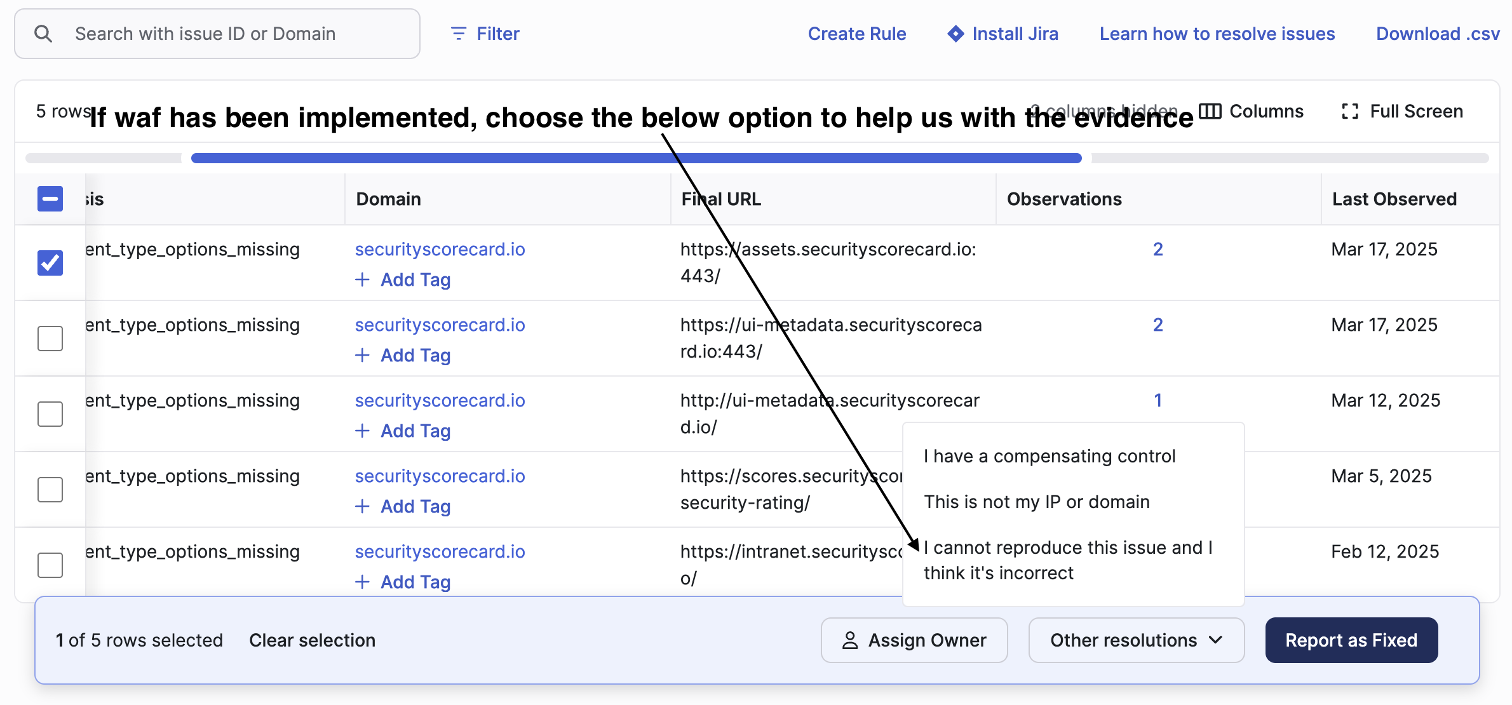This screenshot has width=1512, height=705.
Task: Click the Jira diamond icon
Action: tap(955, 34)
